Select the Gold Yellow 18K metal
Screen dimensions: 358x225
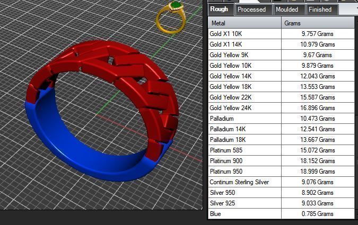click(x=281, y=87)
